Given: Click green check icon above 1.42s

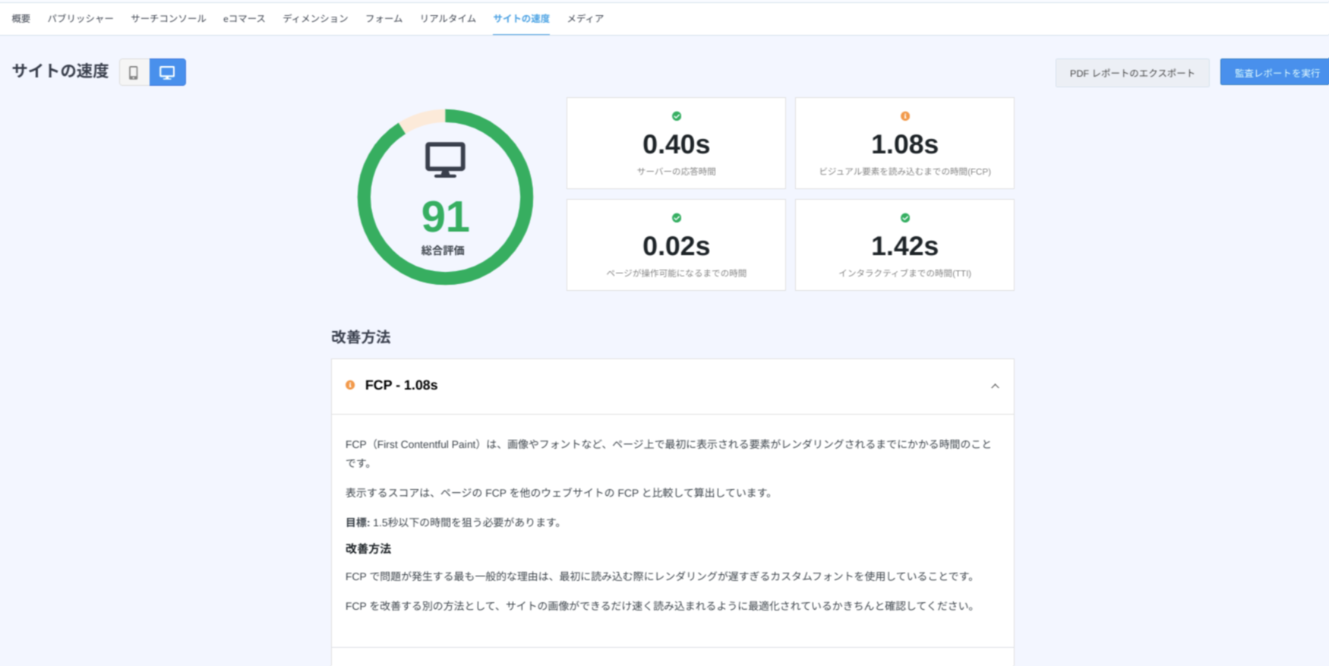Looking at the screenshot, I should (905, 218).
